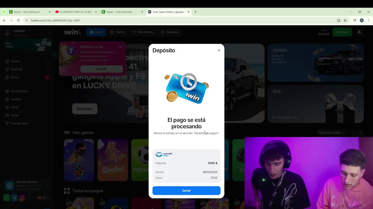The height and width of the screenshot is (209, 373).
Task: Open the Rocket game thumbnail
Action: [112, 160]
